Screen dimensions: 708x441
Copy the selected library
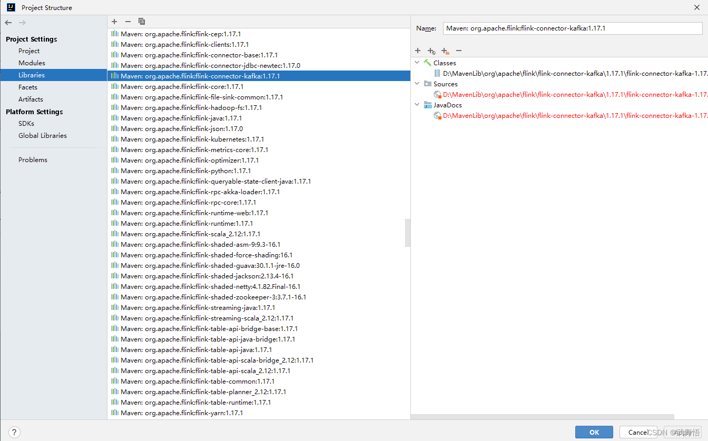(142, 22)
